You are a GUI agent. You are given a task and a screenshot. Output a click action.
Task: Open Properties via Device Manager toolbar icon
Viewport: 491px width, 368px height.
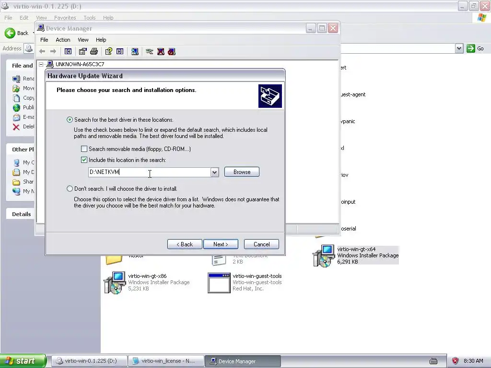(x=82, y=51)
